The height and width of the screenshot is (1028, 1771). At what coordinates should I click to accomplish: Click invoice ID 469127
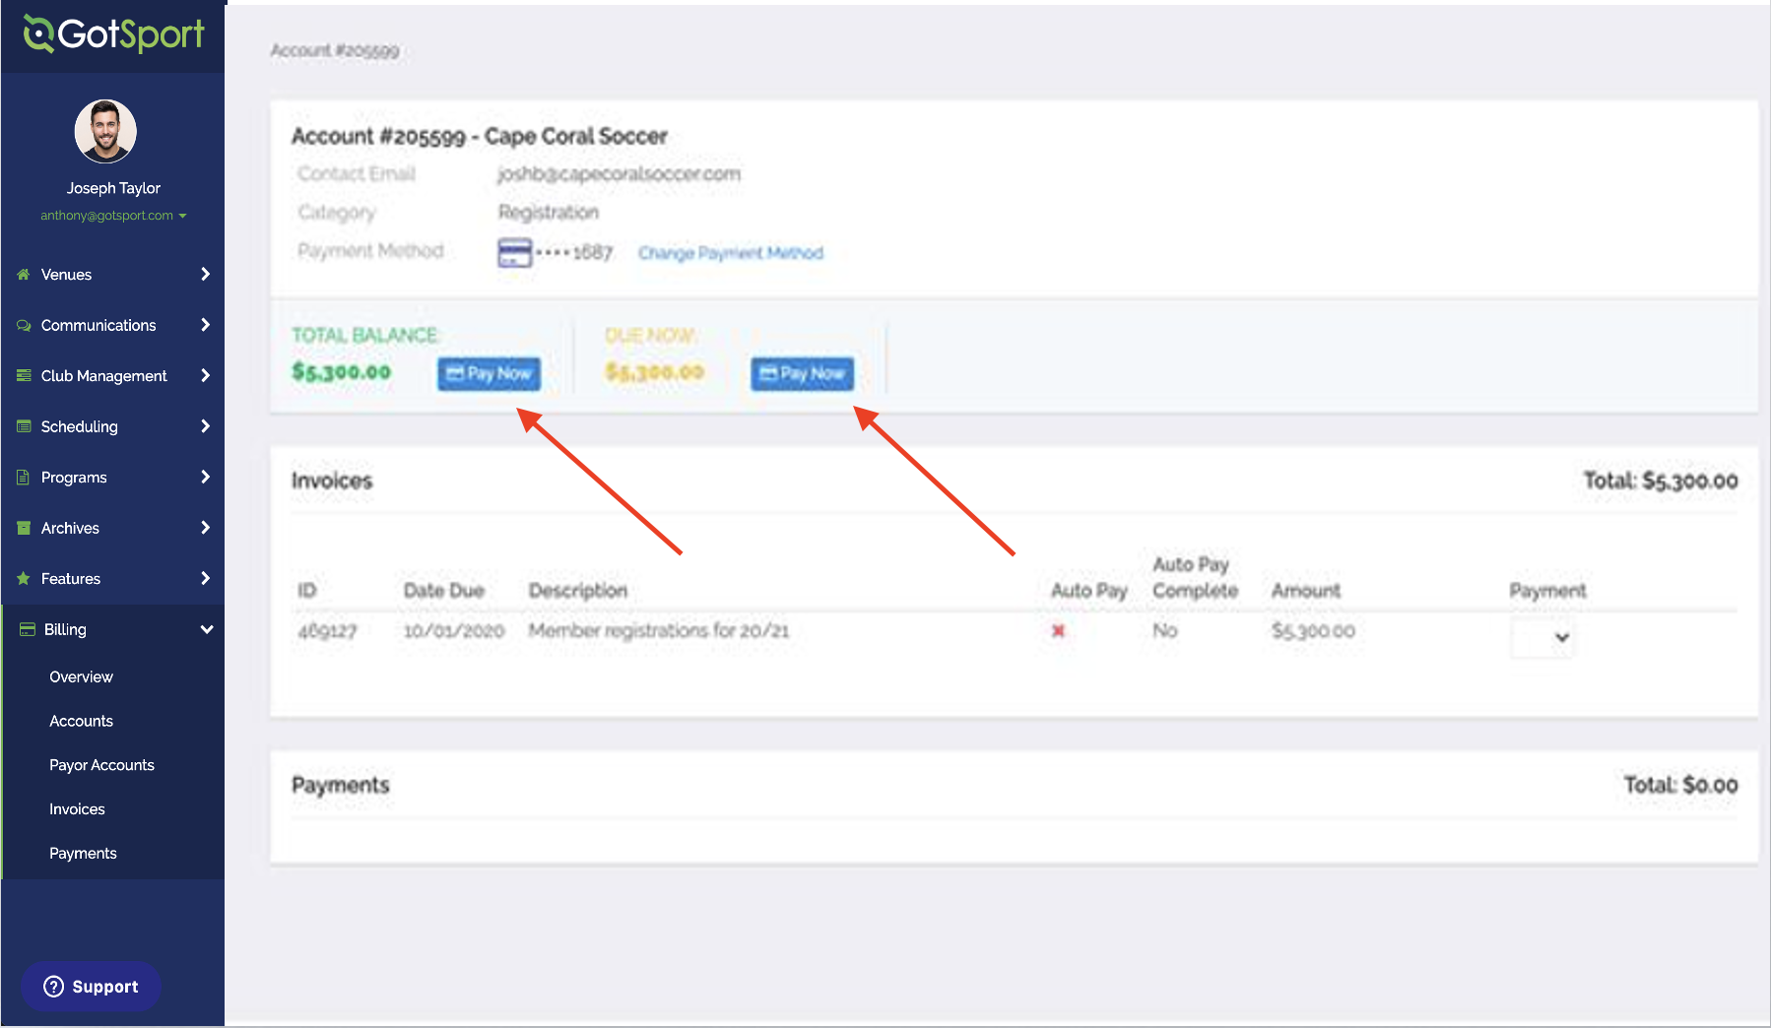[x=327, y=630]
